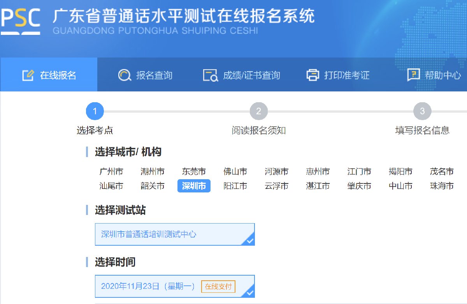Switch to 打印准考证 tab

tap(338, 75)
